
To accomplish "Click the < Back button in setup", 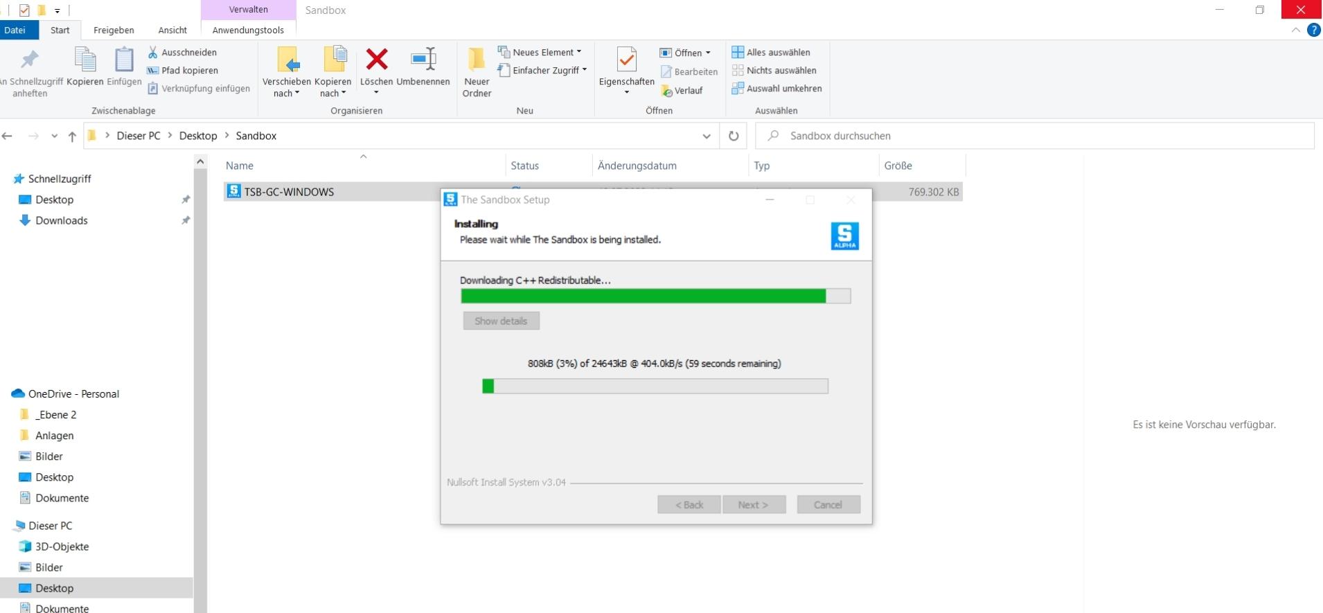I will tap(689, 504).
